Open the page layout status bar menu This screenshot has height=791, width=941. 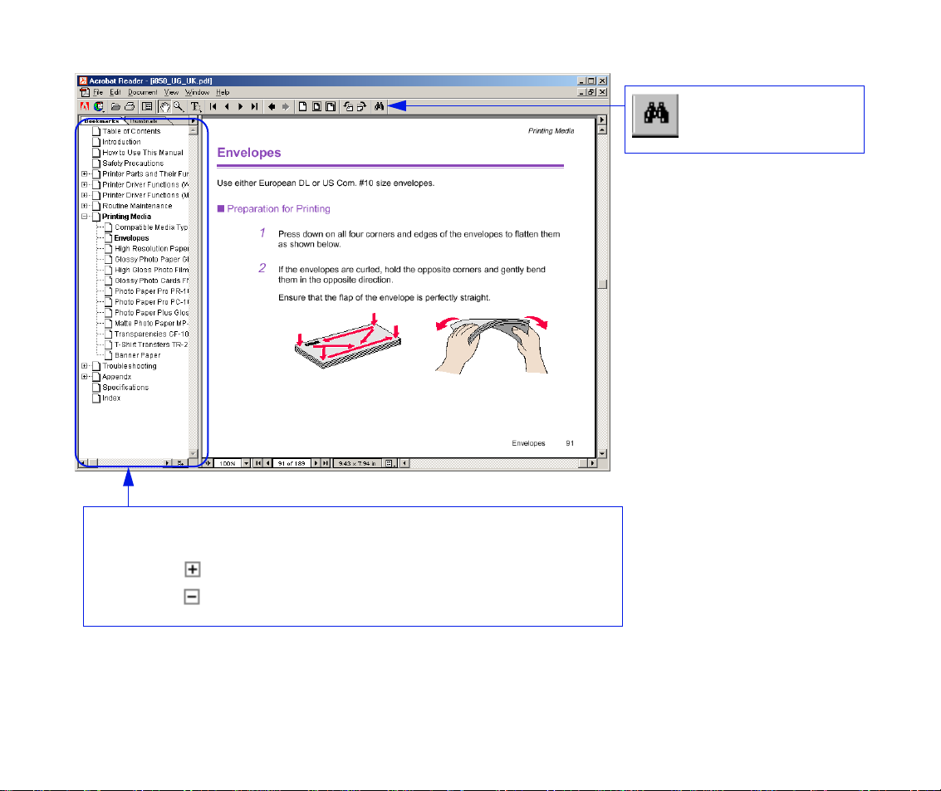(390, 464)
